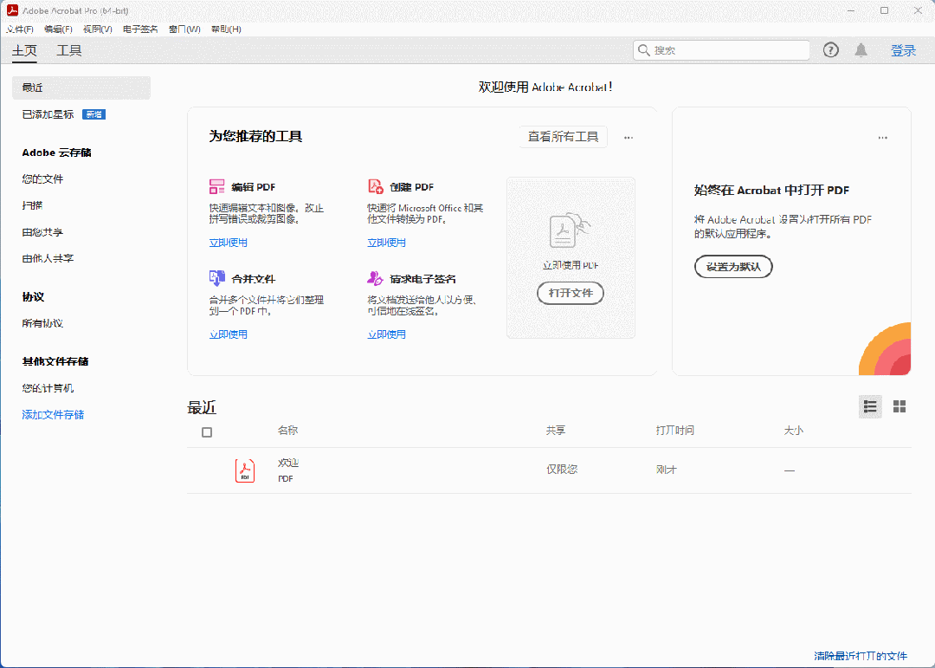This screenshot has height=668, width=935.
Task: Select 已添加星标 in the sidebar
Action: point(48,114)
